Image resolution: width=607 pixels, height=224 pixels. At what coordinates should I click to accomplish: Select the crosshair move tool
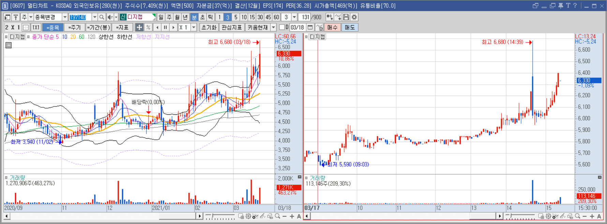pyautogui.click(x=139, y=27)
